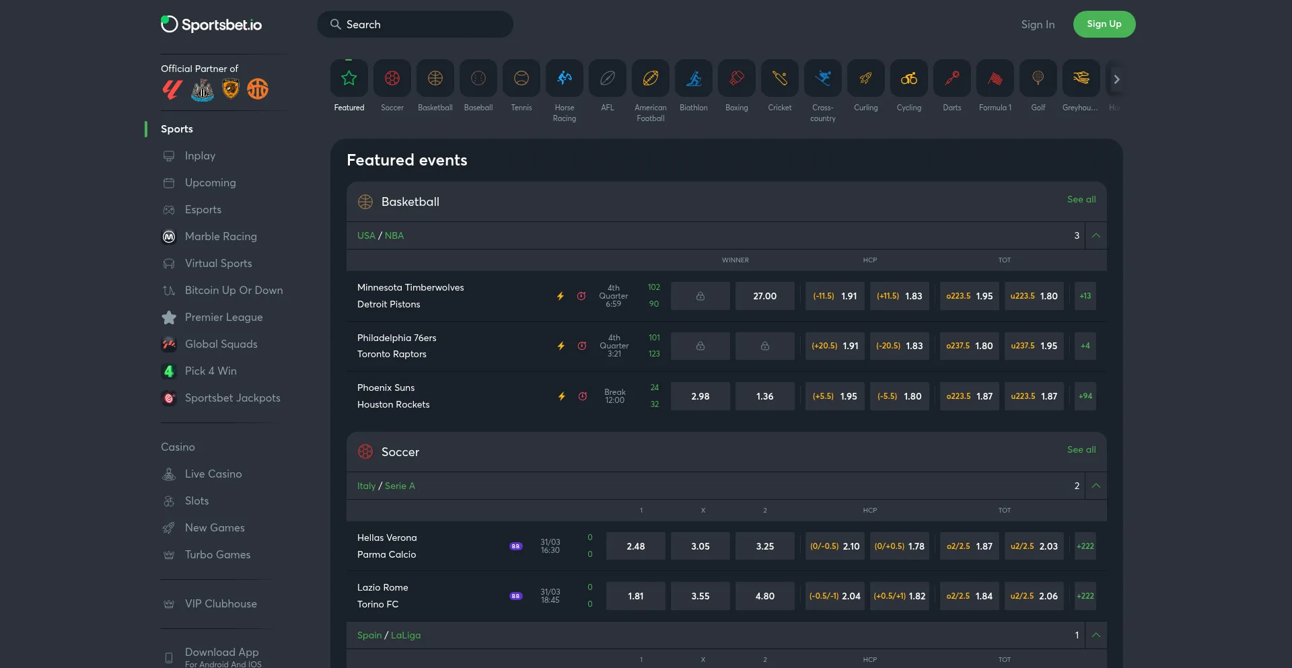Open New Games
This screenshot has height=668, width=1292.
(x=215, y=527)
